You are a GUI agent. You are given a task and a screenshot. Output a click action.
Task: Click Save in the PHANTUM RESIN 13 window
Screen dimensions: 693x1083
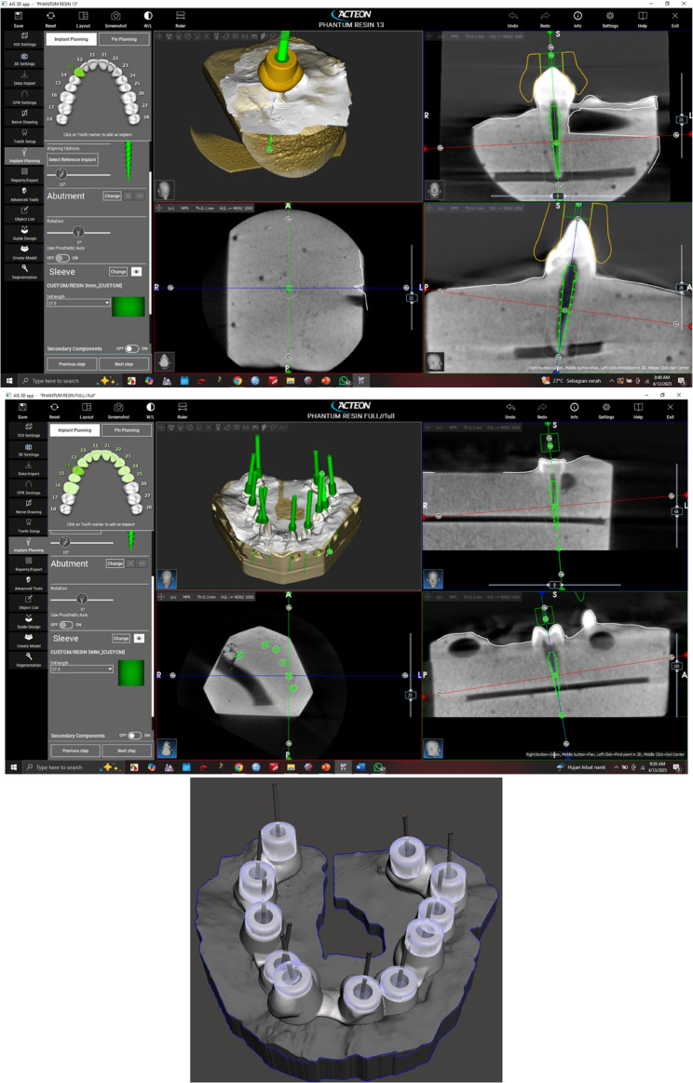tap(19, 20)
